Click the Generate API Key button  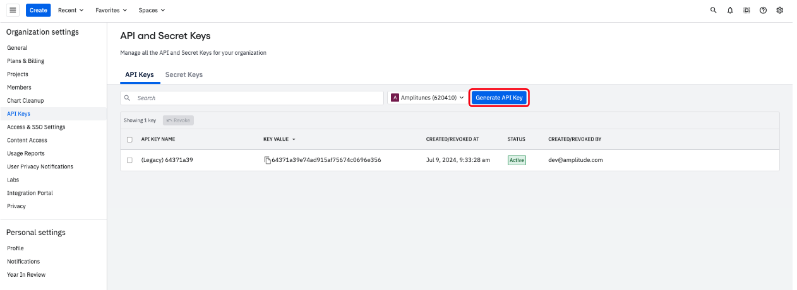point(499,98)
